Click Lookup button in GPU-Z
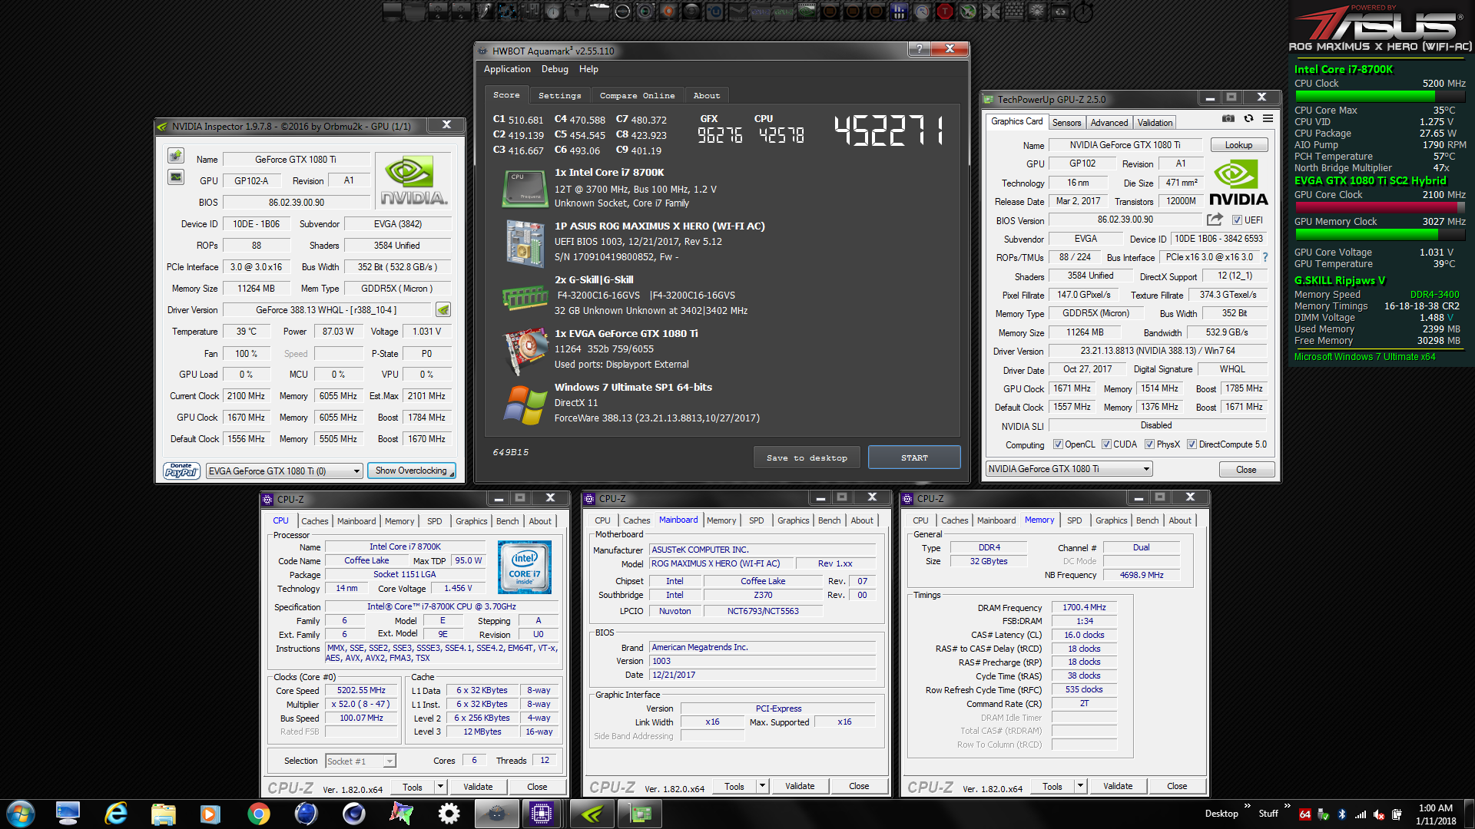This screenshot has width=1475, height=829. (1238, 145)
